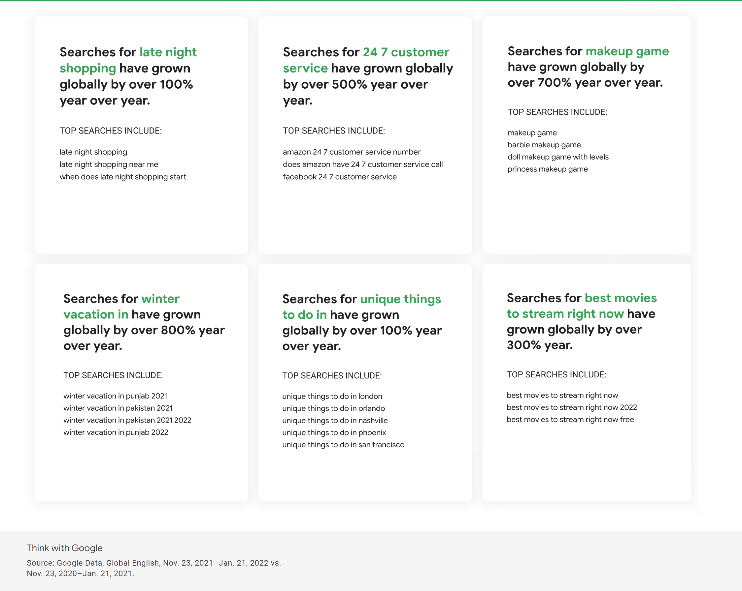This screenshot has height=591, width=742.
Task: Click the 'unique things to do in' heading
Action: click(x=362, y=307)
